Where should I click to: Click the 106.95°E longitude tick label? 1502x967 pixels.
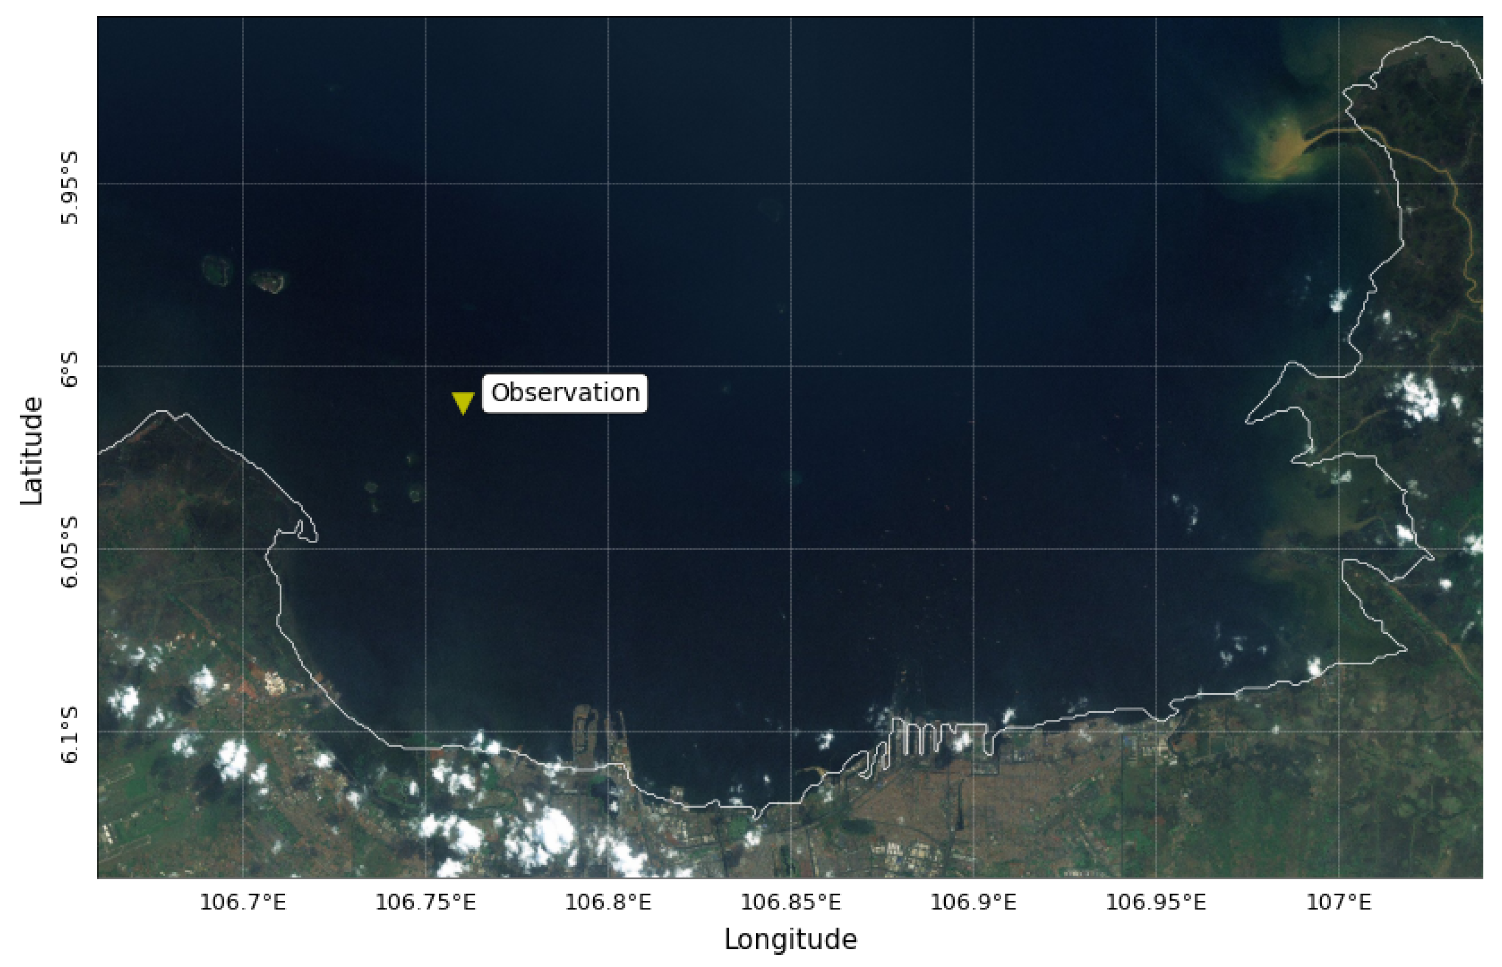pyautogui.click(x=1155, y=903)
